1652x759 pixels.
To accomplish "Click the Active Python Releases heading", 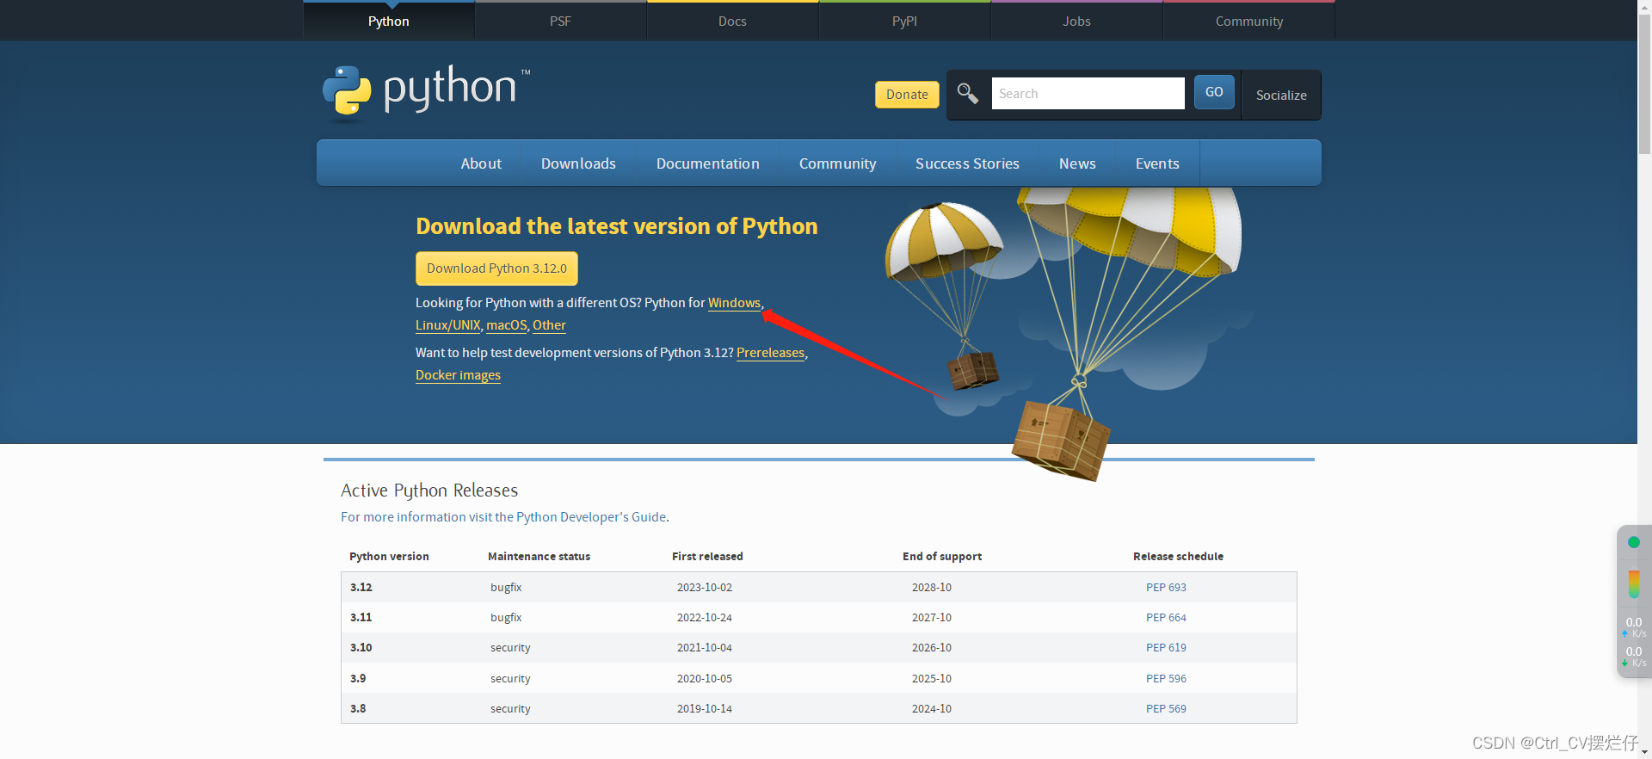I will tap(429, 491).
